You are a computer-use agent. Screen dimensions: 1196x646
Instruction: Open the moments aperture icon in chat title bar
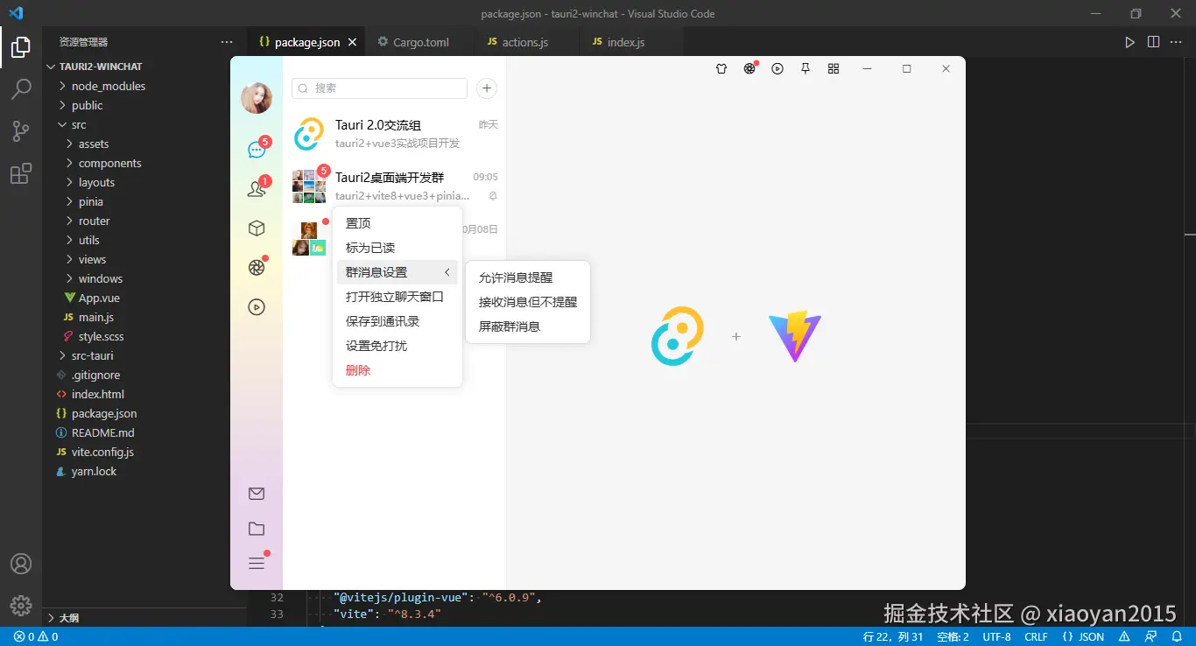coord(749,69)
